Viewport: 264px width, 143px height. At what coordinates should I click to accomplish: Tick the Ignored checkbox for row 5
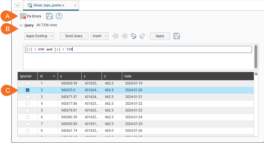click(28, 110)
